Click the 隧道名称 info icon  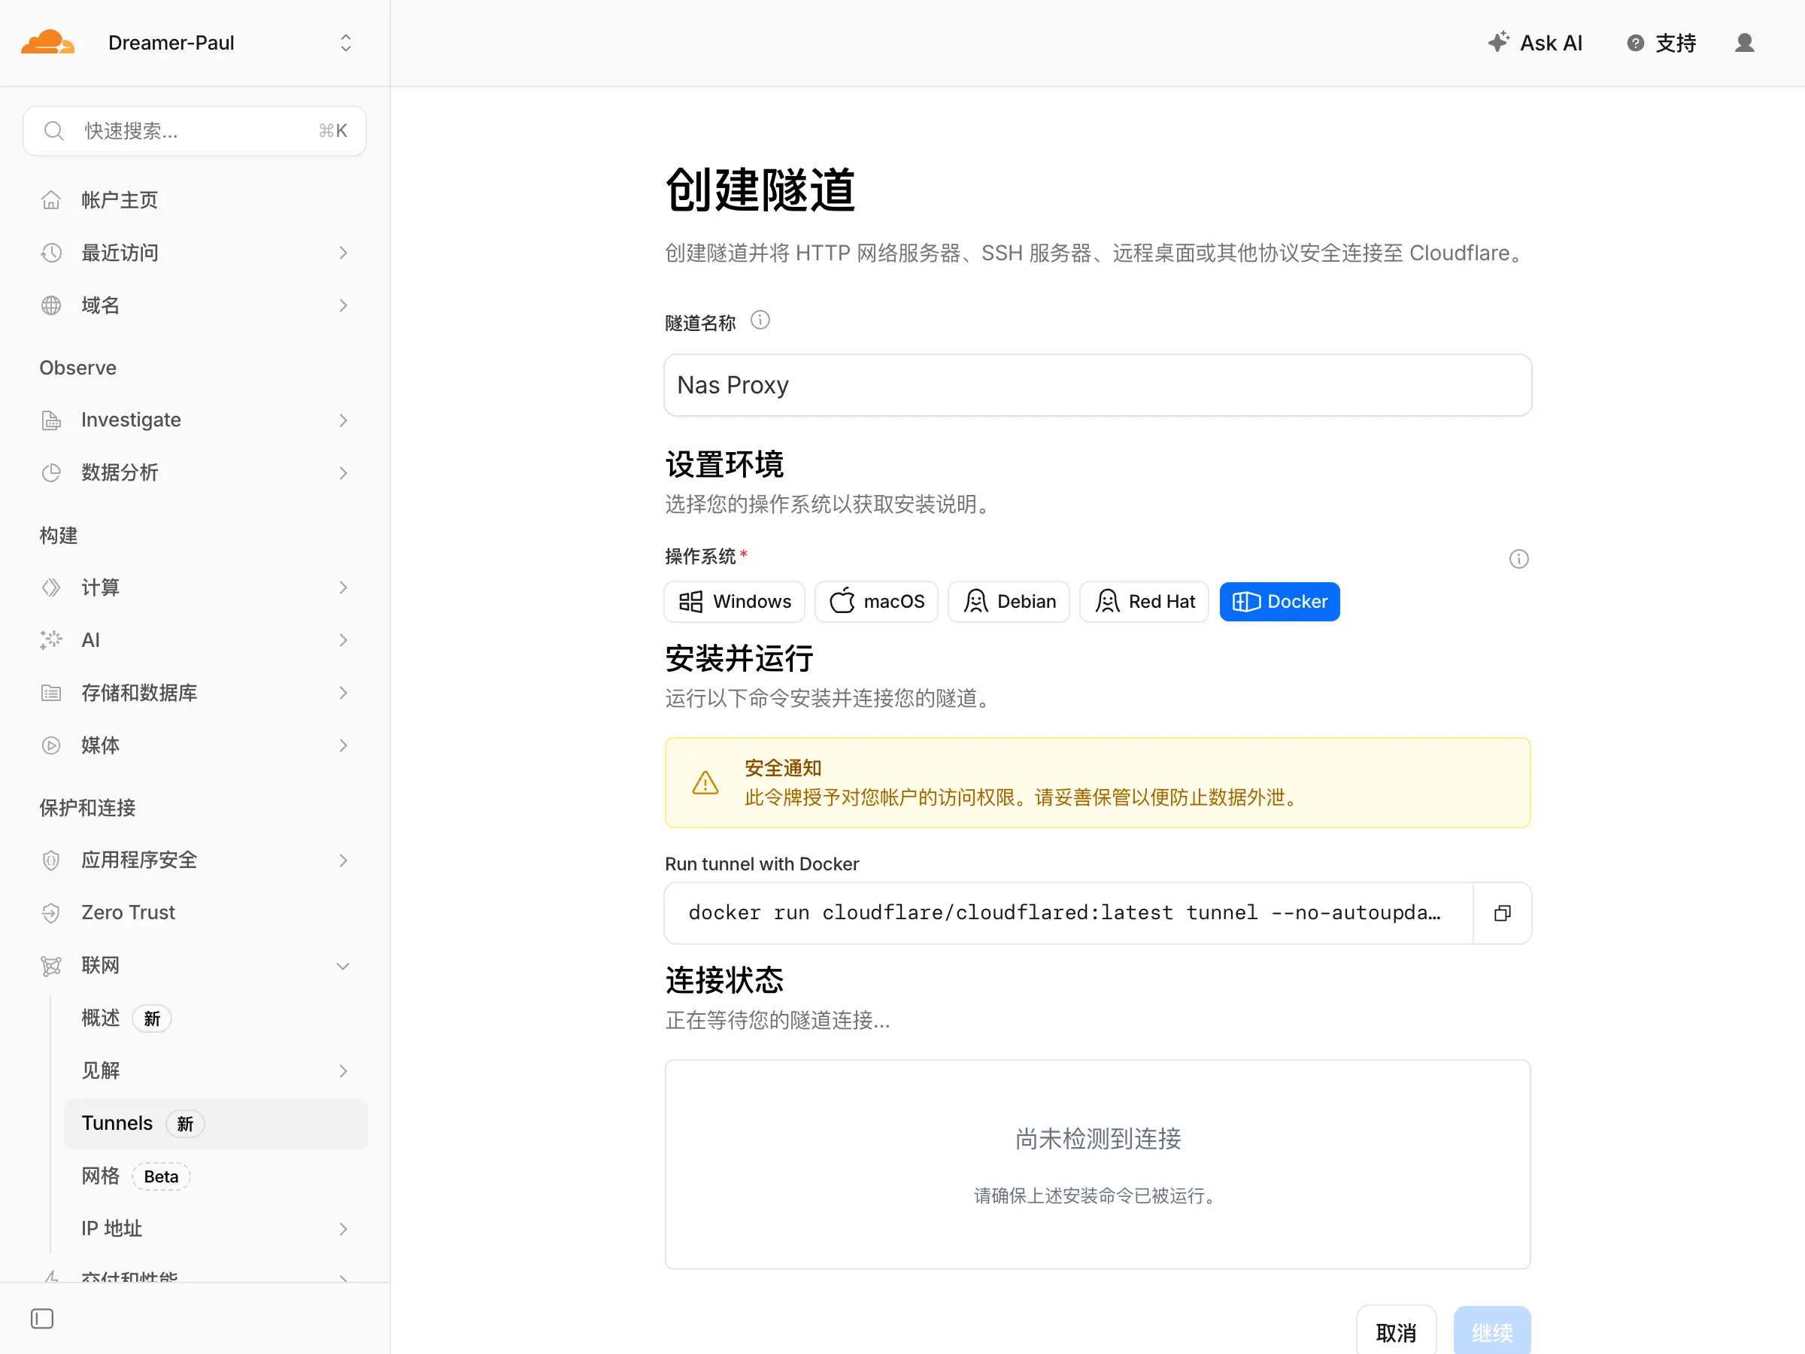point(760,320)
